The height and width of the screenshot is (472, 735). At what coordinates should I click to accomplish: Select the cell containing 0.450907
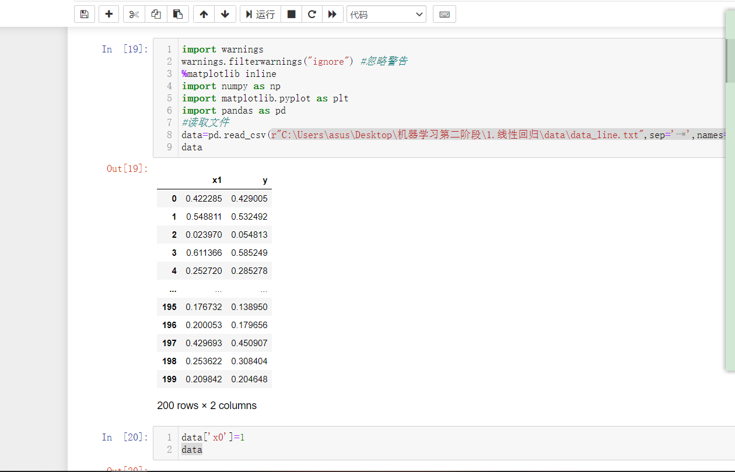point(249,343)
